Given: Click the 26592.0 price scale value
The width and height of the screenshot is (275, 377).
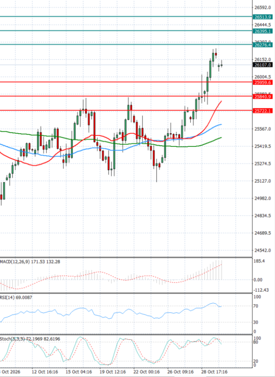Looking at the screenshot, I should point(263,8).
